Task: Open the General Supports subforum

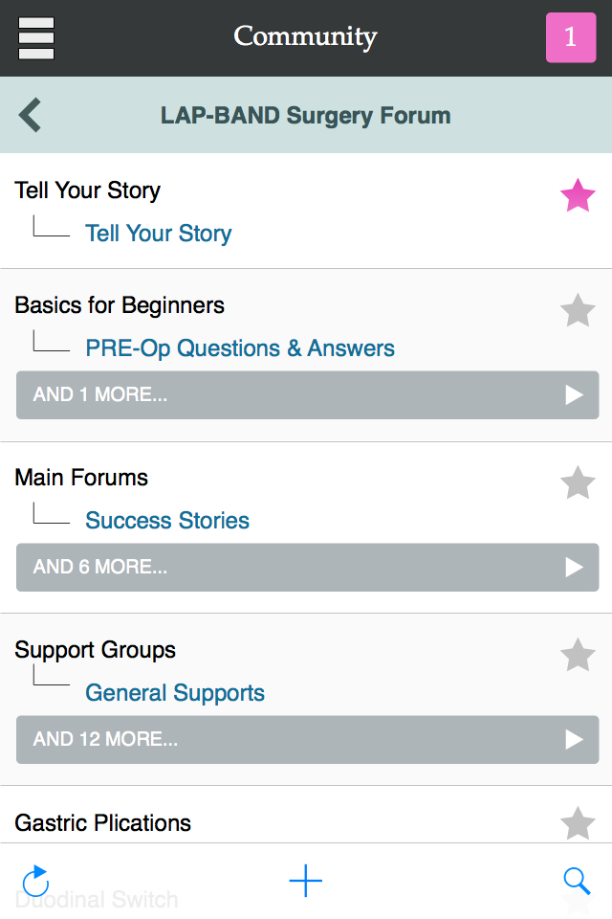Action: pyautogui.click(x=175, y=693)
